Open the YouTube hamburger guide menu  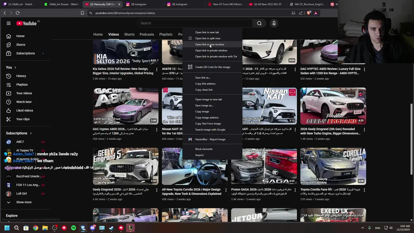tap(9, 23)
